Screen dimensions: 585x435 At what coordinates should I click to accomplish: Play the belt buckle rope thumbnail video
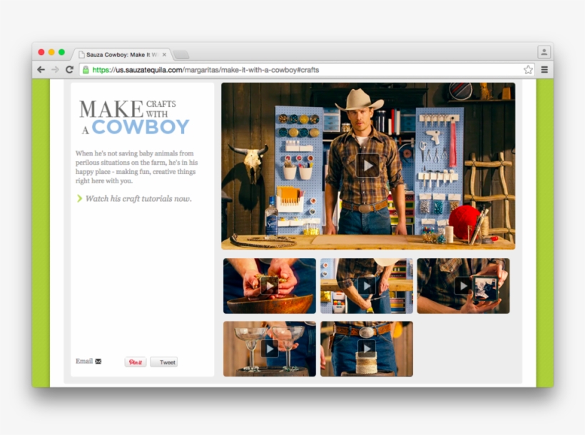pos(366,349)
